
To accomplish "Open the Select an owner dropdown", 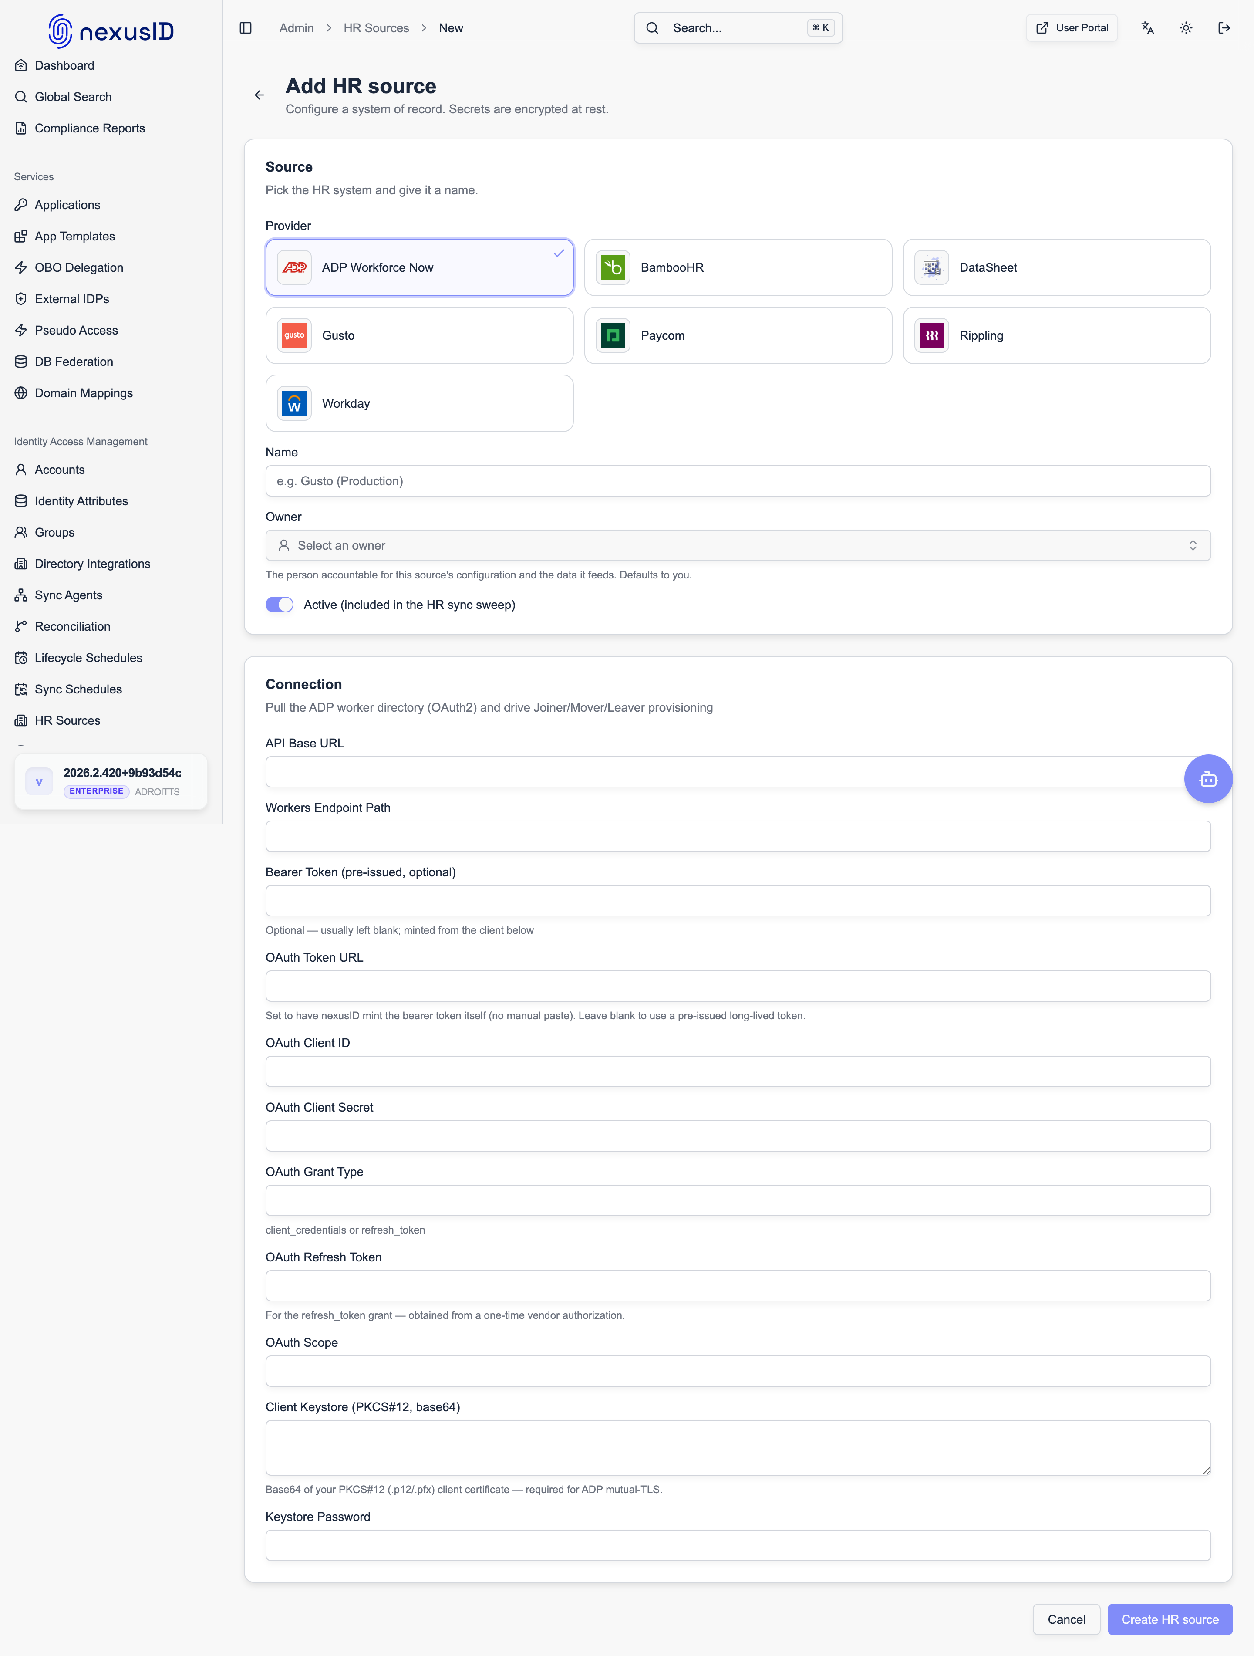I will [738, 546].
